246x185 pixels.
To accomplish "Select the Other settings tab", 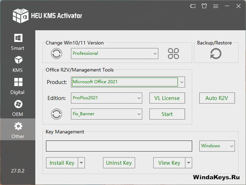I will [x=17, y=129].
